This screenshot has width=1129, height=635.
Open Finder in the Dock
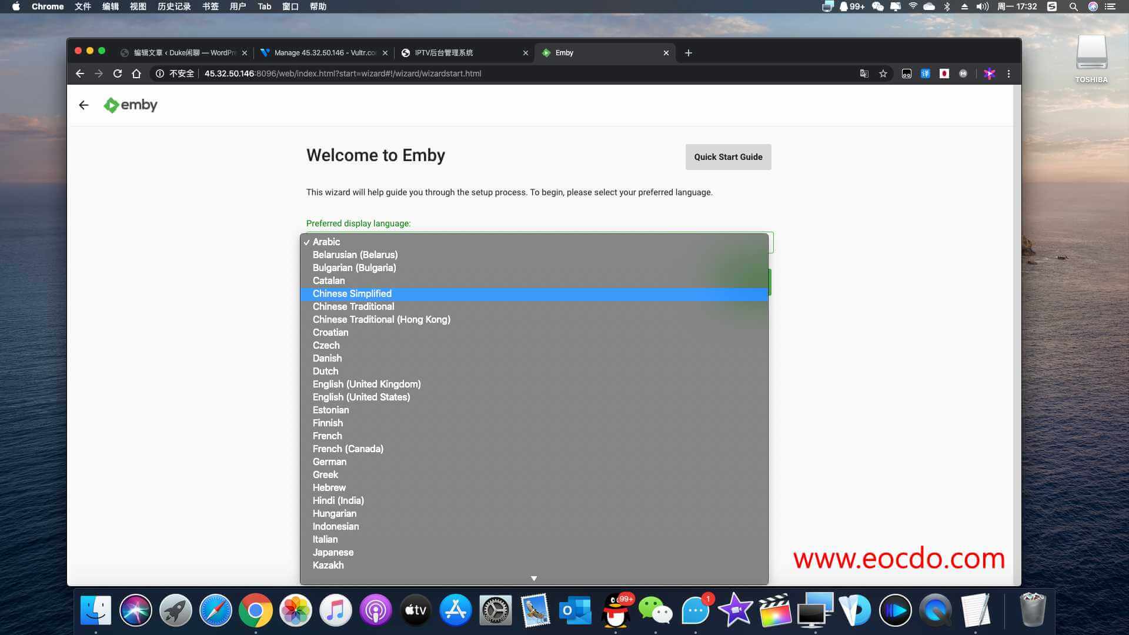tap(95, 610)
